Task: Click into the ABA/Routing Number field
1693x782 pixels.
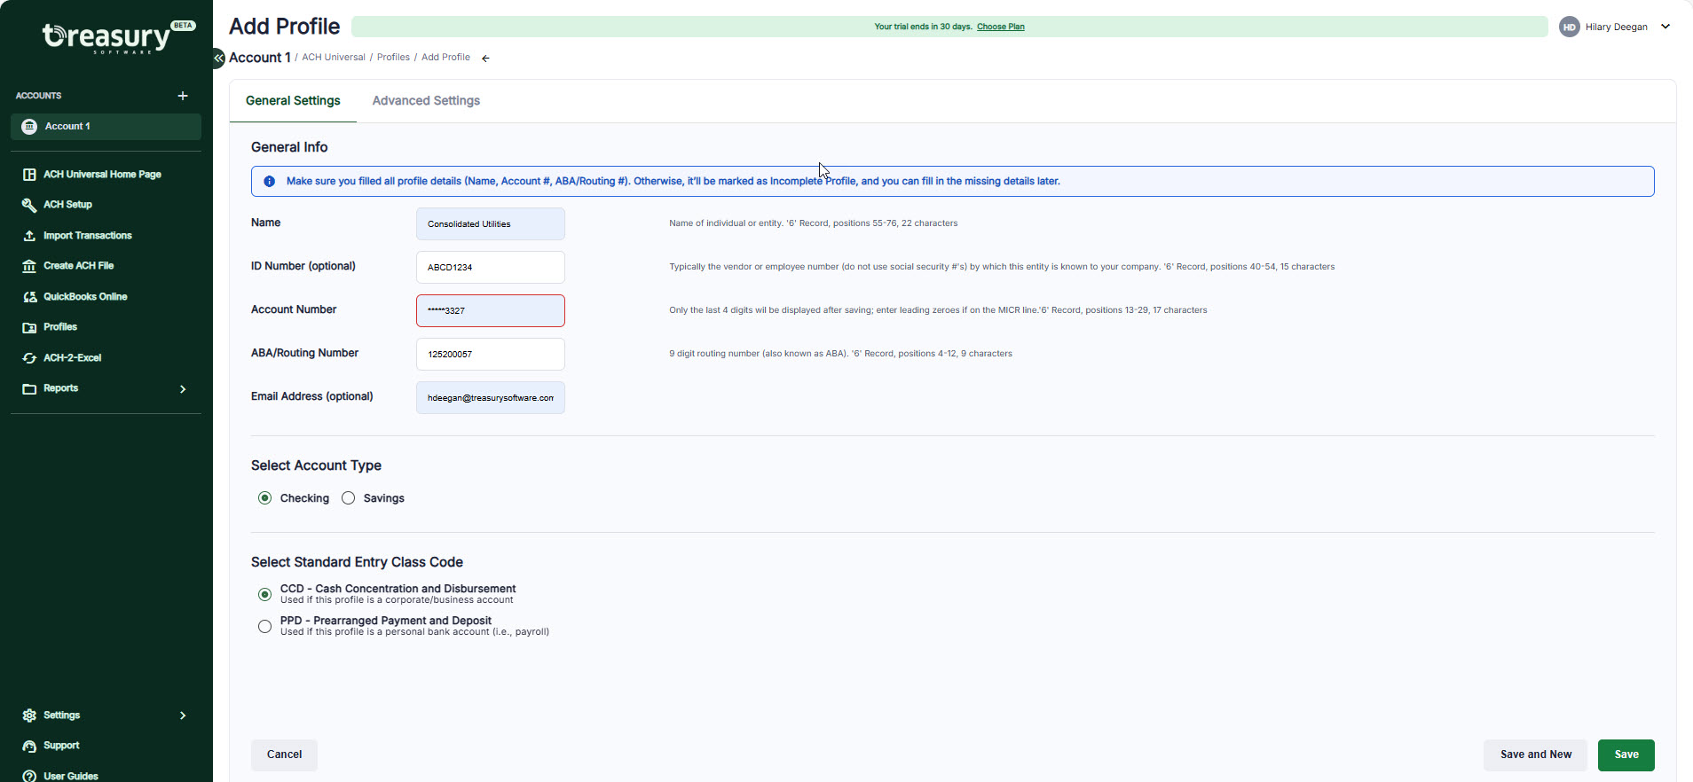Action: click(x=490, y=355)
